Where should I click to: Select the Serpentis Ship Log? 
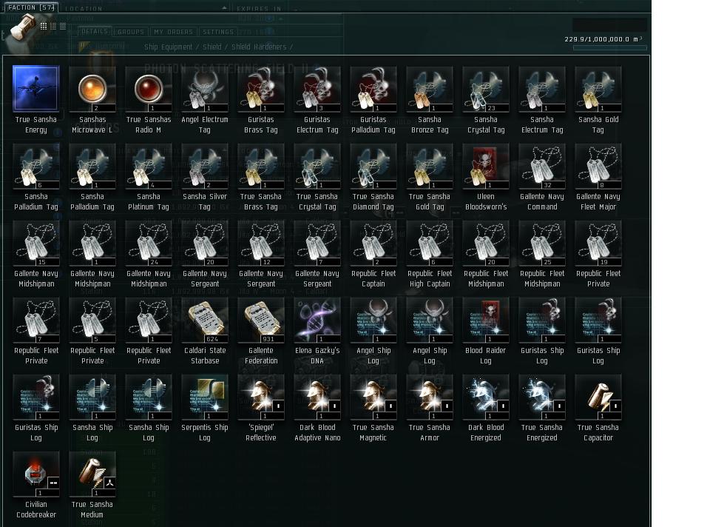pyautogui.click(x=205, y=397)
